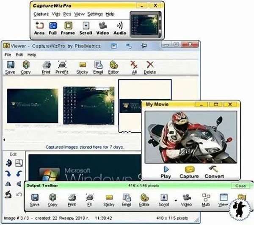Open the Help menu in Viewer window
Viewport: 254px width, 225px height.
coord(32,55)
